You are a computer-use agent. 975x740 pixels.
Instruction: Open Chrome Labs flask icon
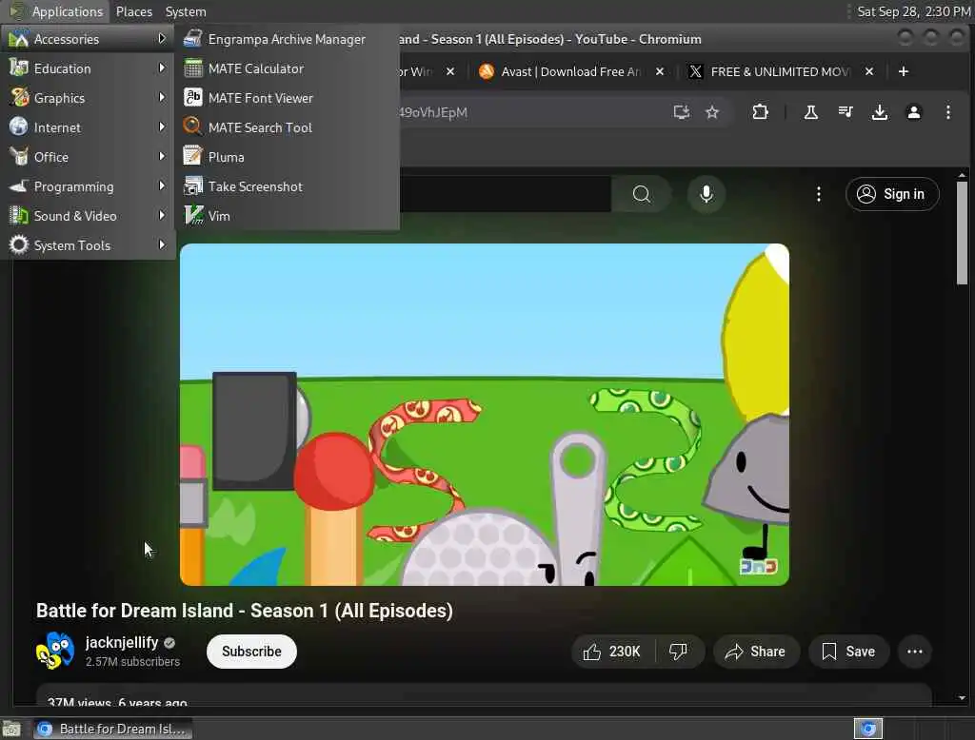[x=811, y=112]
